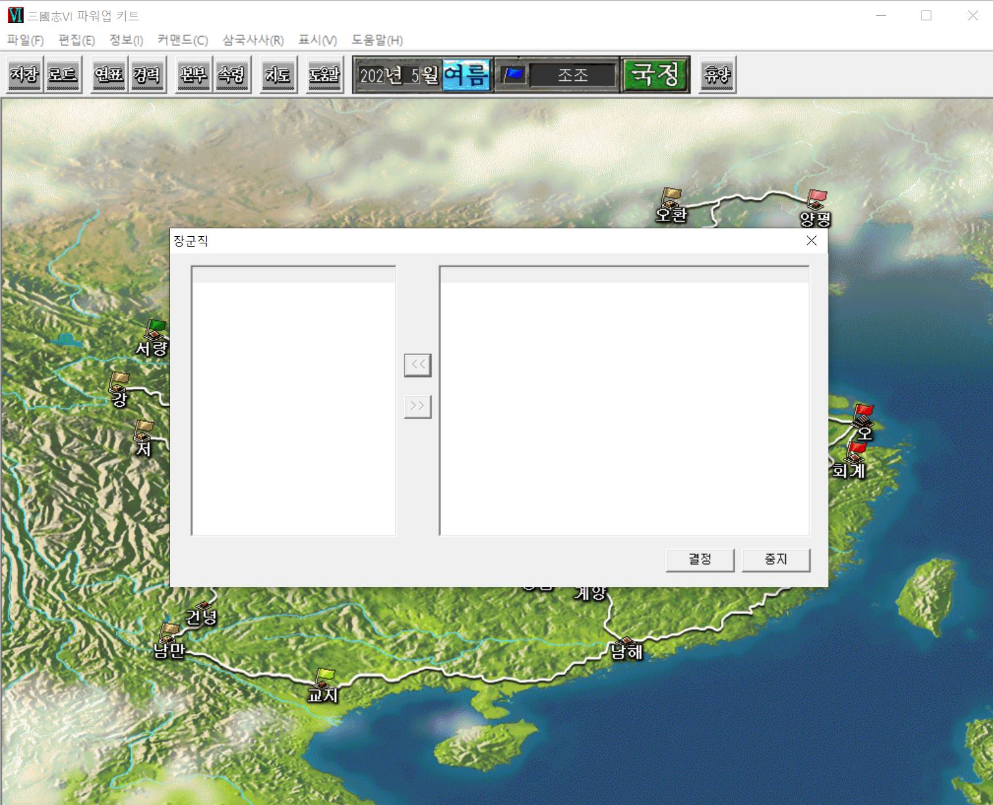Click the 계양 city label on map
The image size is (993, 805).
coord(591,594)
